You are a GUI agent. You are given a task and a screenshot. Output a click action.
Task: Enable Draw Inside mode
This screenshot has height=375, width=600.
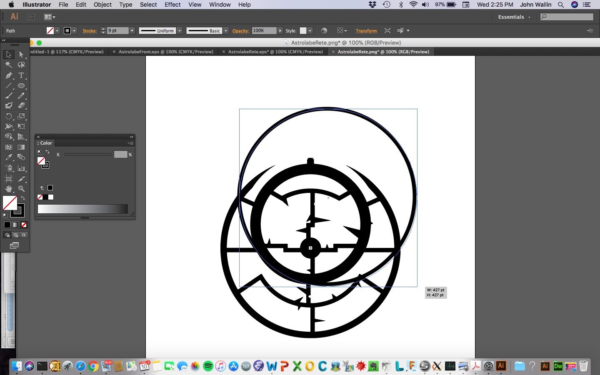click(x=24, y=235)
